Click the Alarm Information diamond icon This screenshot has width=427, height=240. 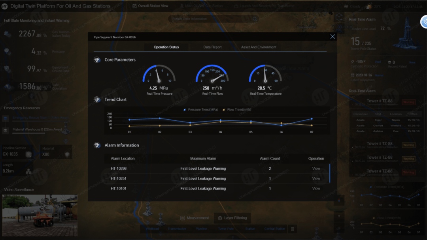[x=97, y=145]
